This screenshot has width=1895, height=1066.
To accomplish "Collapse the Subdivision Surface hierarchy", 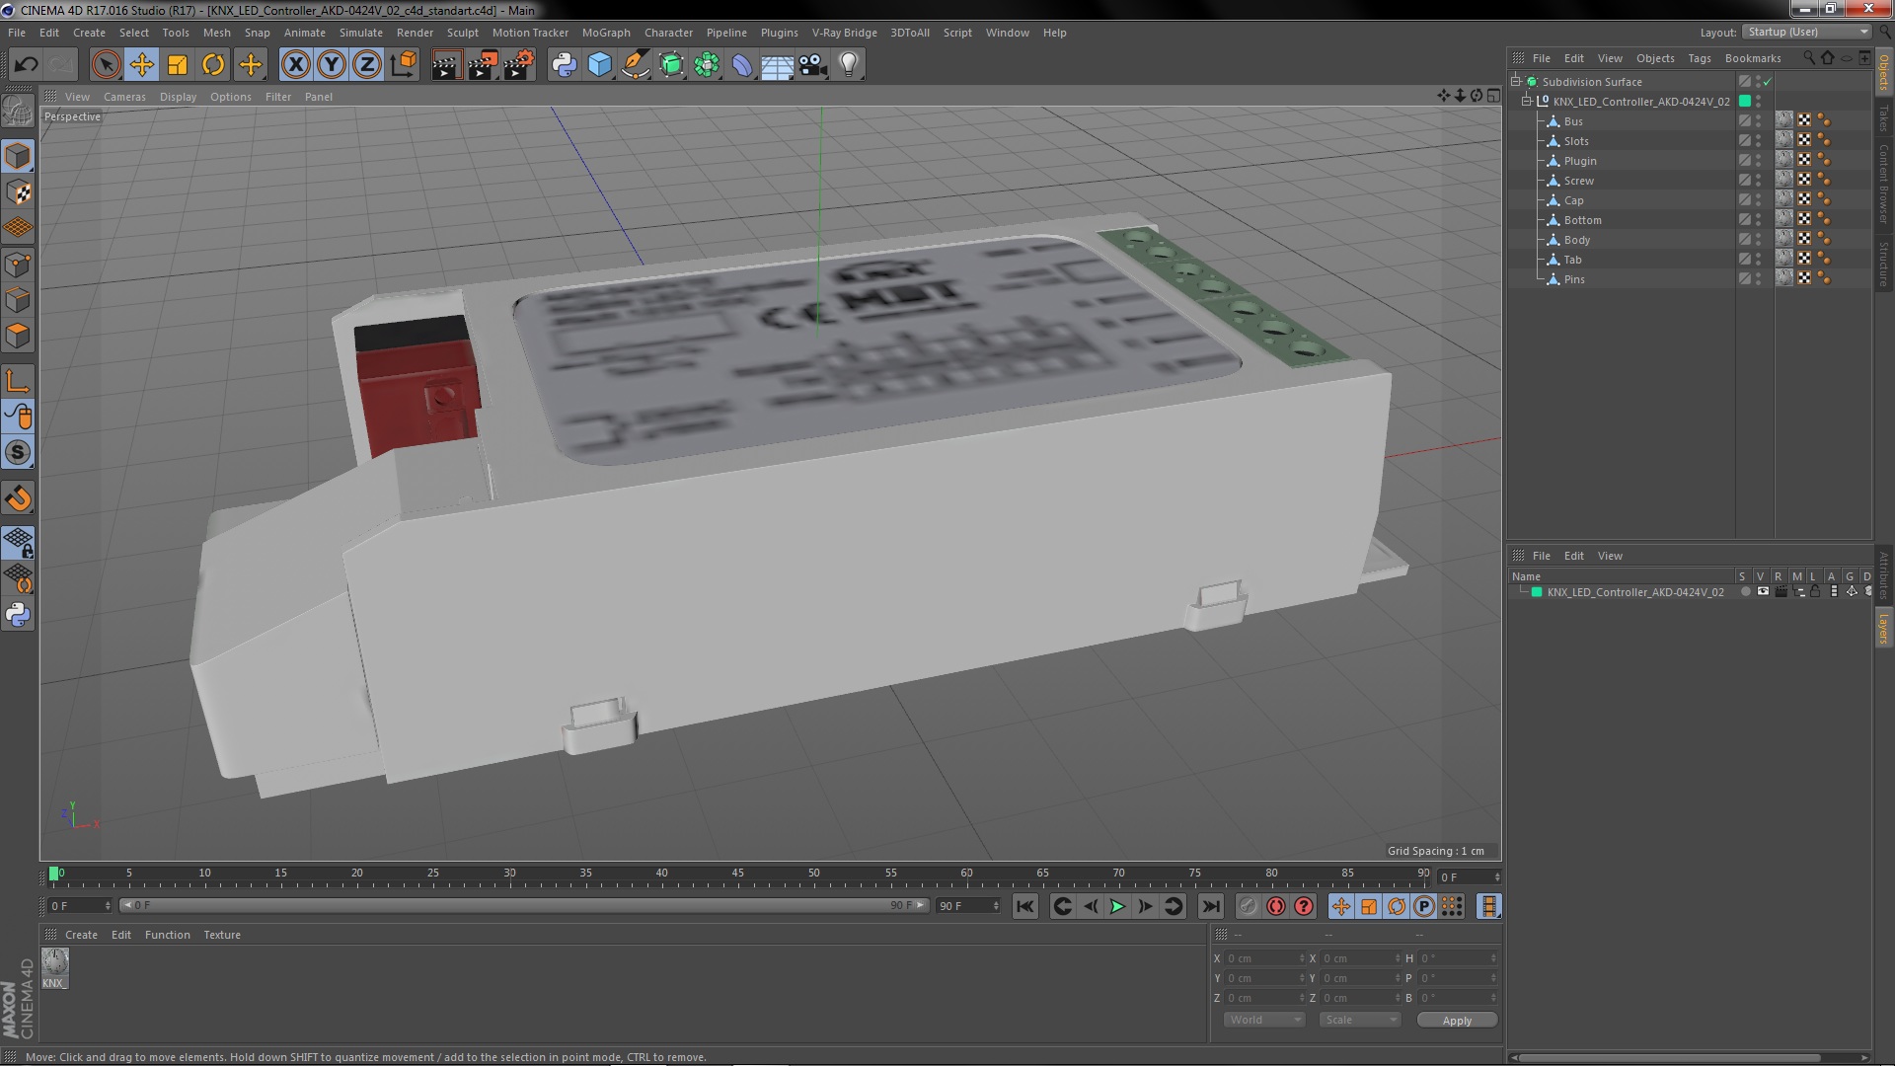I will click(x=1516, y=81).
